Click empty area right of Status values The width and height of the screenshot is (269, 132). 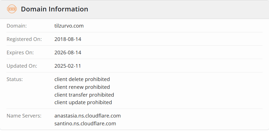point(189,91)
